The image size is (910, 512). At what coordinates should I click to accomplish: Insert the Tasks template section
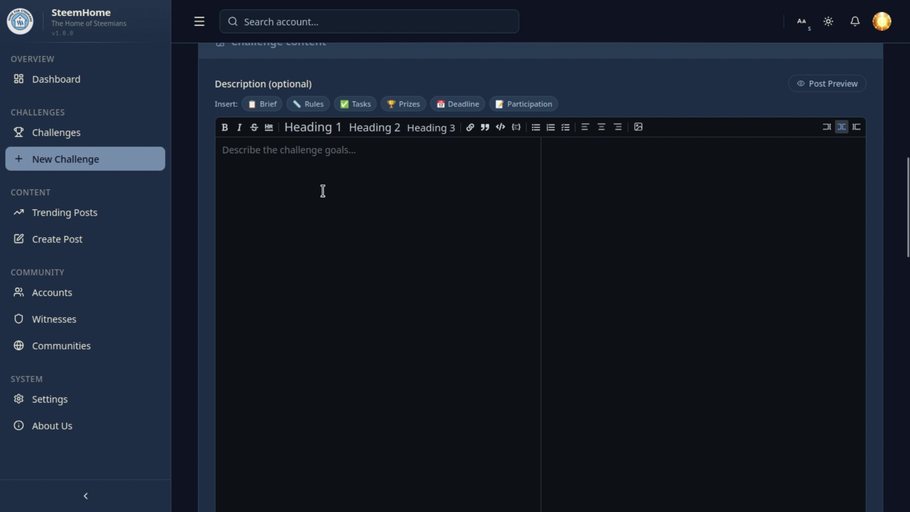[355, 104]
